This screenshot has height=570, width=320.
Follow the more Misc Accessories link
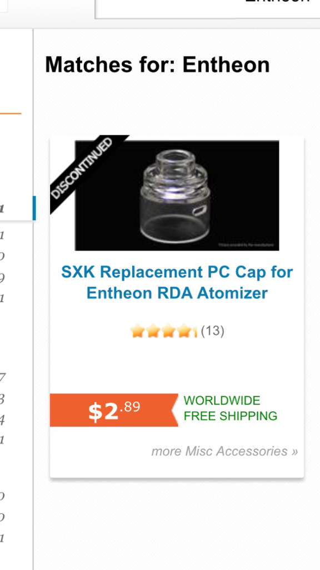point(224,451)
